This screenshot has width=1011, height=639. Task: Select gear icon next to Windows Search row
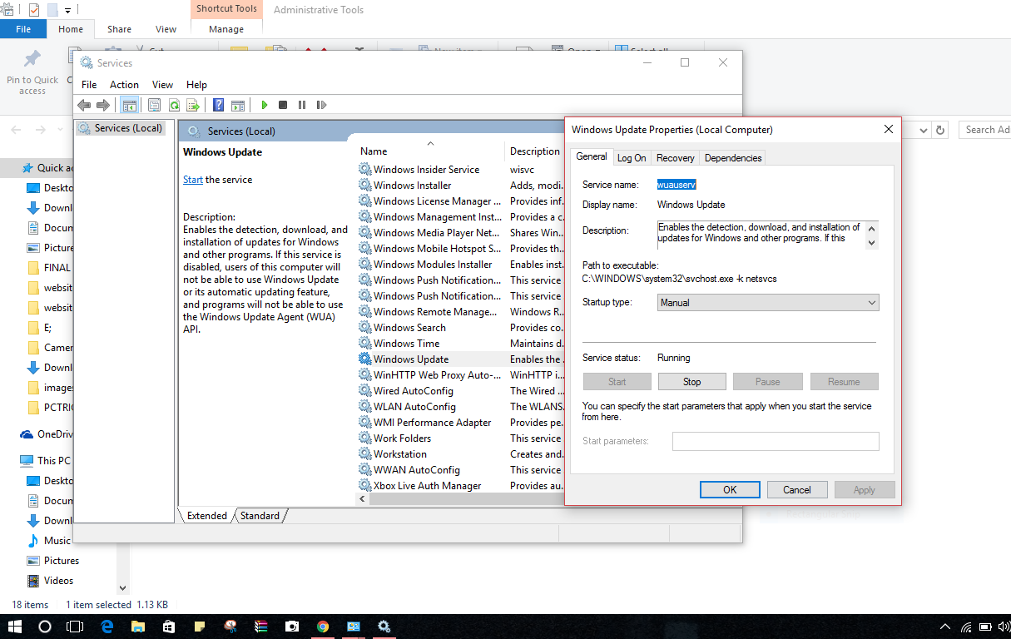click(364, 328)
